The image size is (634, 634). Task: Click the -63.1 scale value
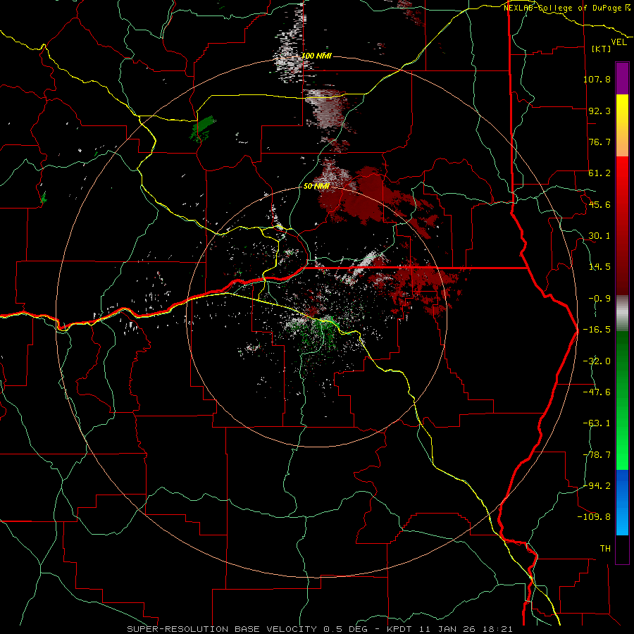[x=597, y=423]
